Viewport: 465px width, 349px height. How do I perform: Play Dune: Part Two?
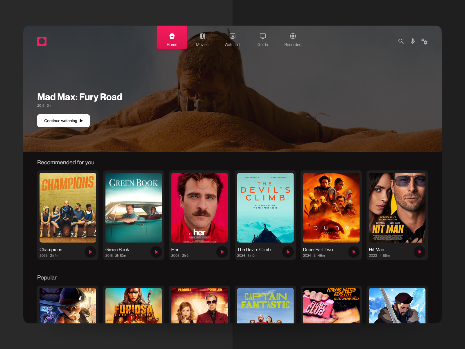(x=354, y=252)
